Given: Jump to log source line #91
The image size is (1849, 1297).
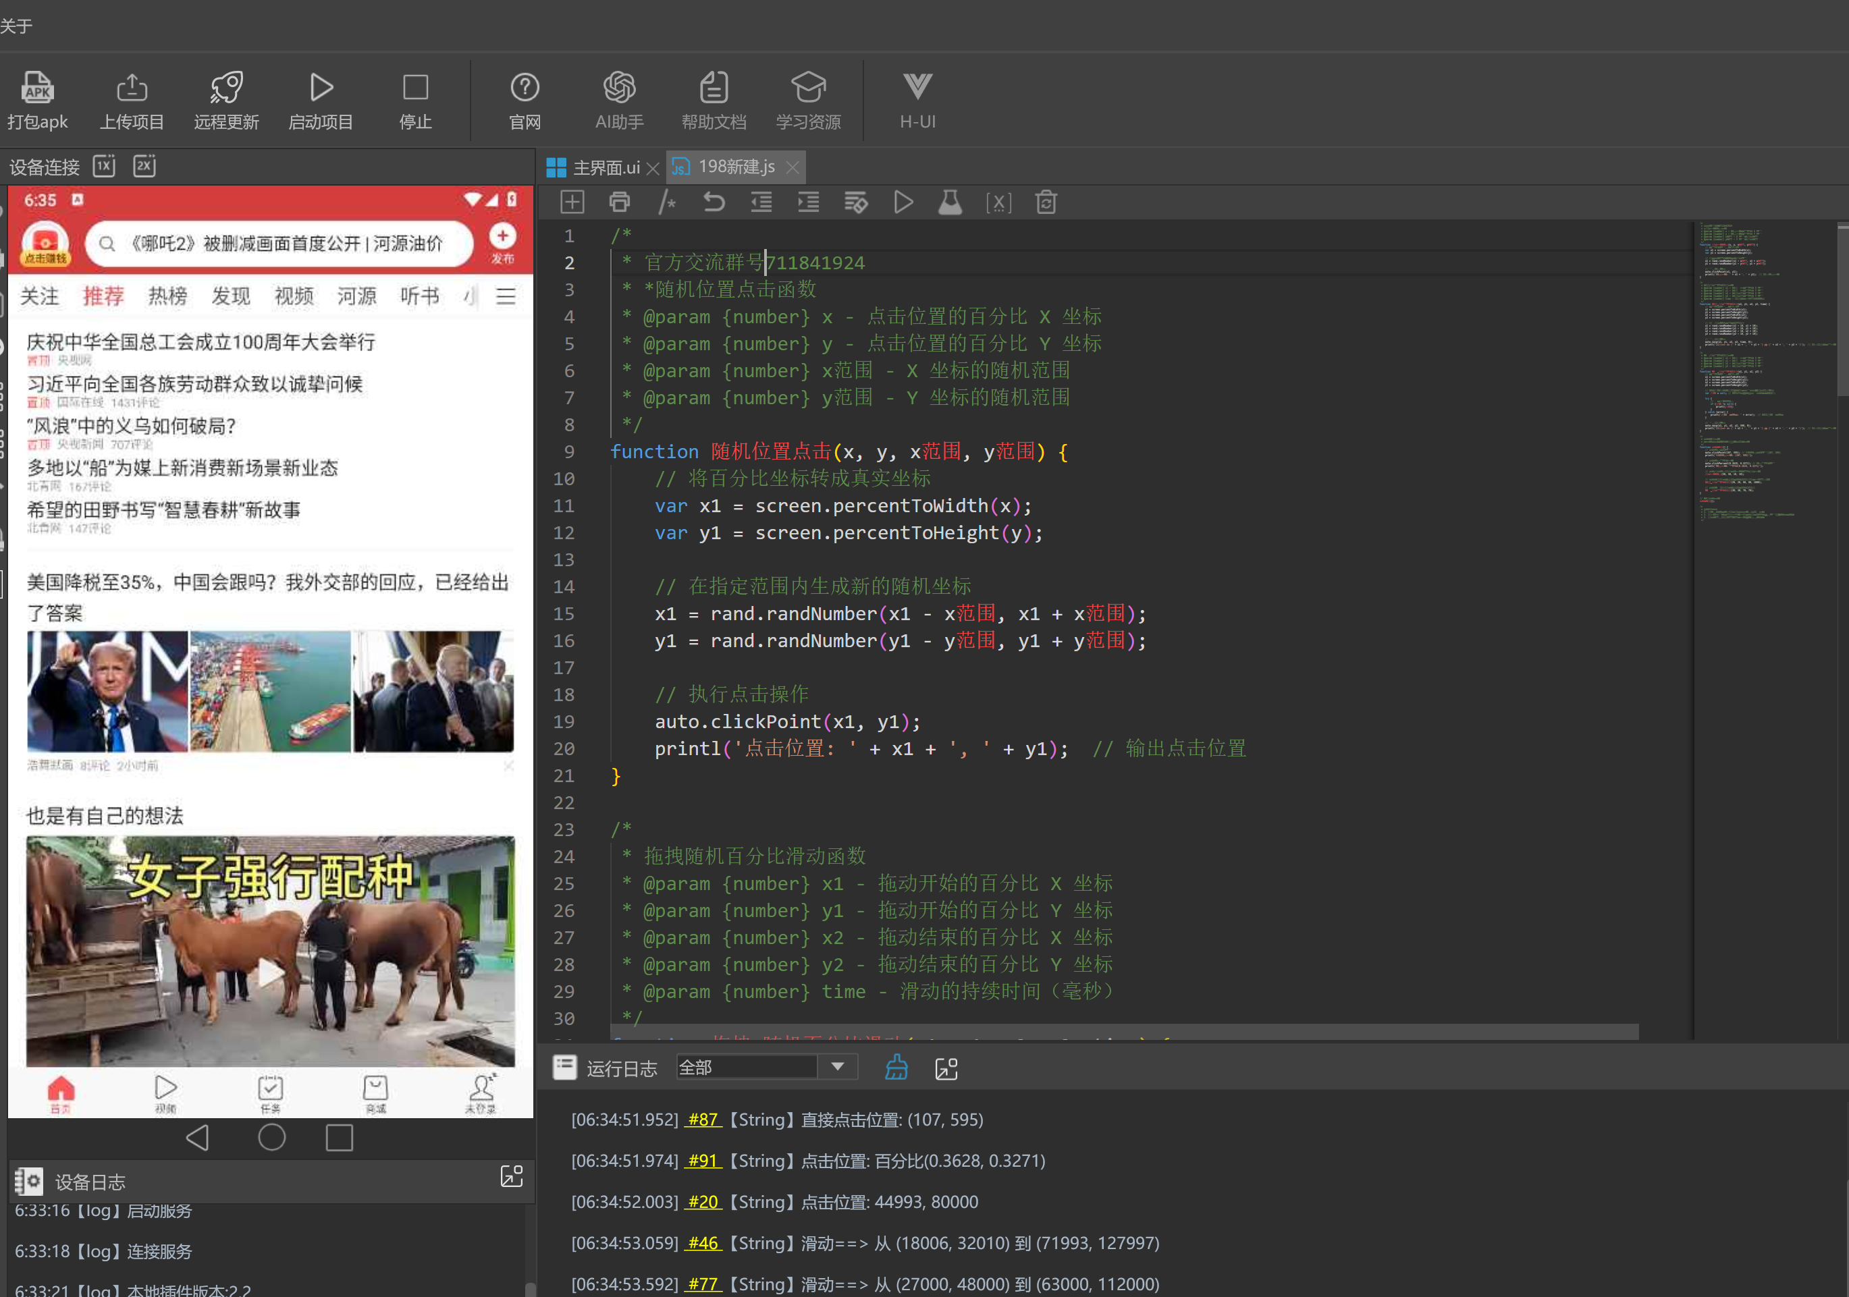Looking at the screenshot, I should 703,1160.
